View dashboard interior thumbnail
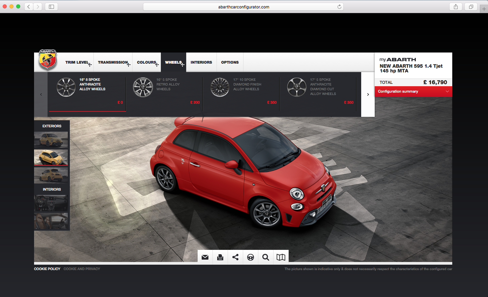This screenshot has height=297, width=488. tap(51, 203)
